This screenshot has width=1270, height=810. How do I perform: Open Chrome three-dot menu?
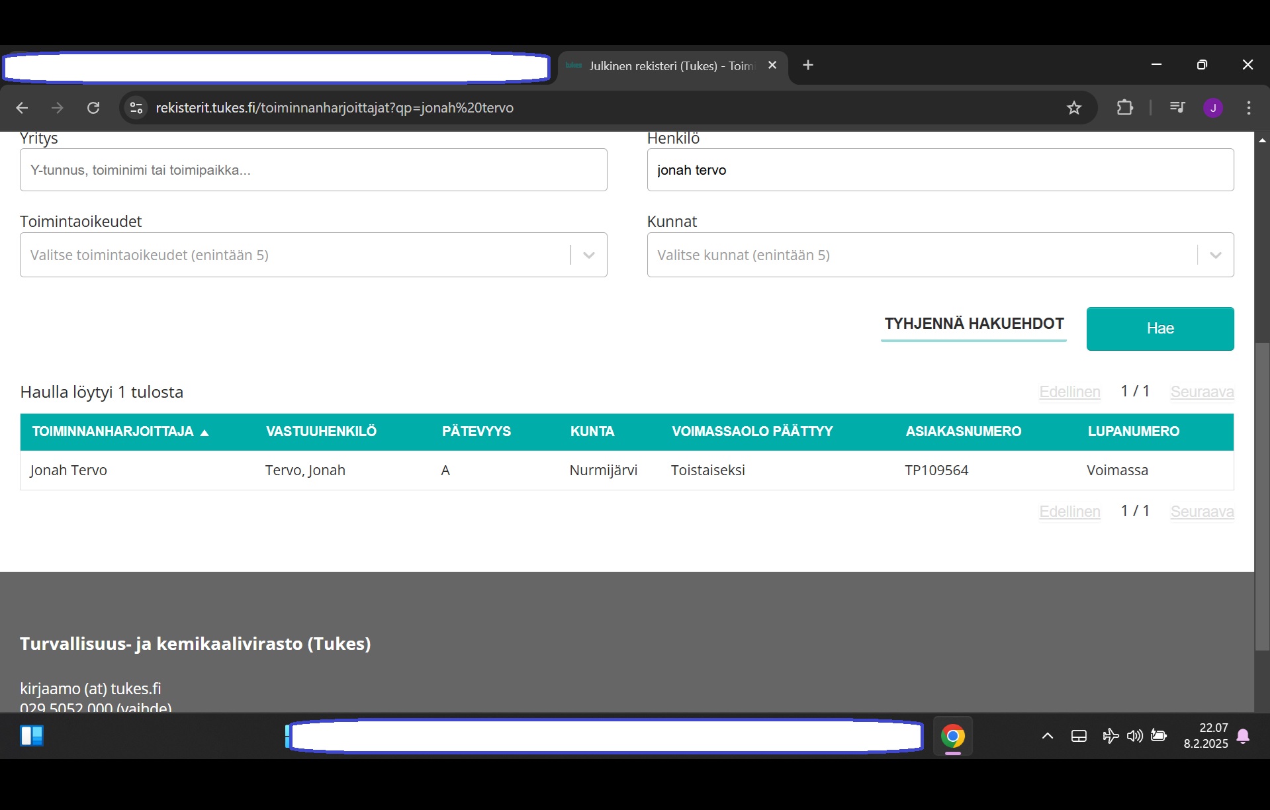(1248, 108)
